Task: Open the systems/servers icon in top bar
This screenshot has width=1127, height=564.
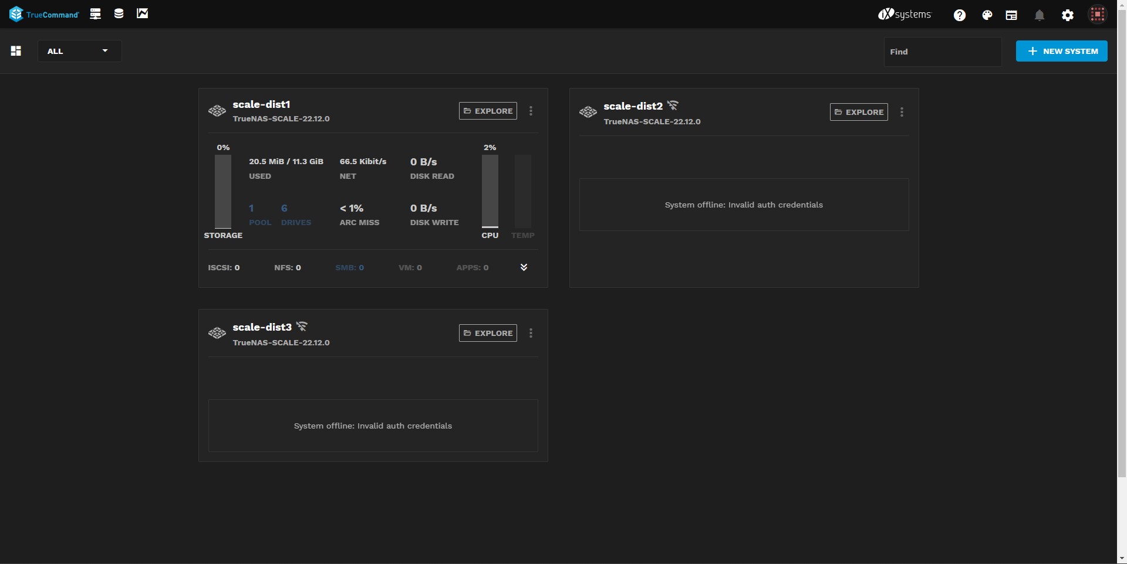Action: coord(96,13)
